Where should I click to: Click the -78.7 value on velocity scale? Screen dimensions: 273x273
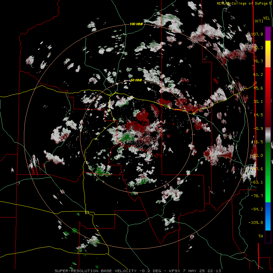257,196
